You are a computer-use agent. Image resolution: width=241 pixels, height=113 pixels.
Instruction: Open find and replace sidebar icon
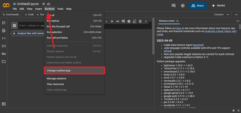[4, 31]
